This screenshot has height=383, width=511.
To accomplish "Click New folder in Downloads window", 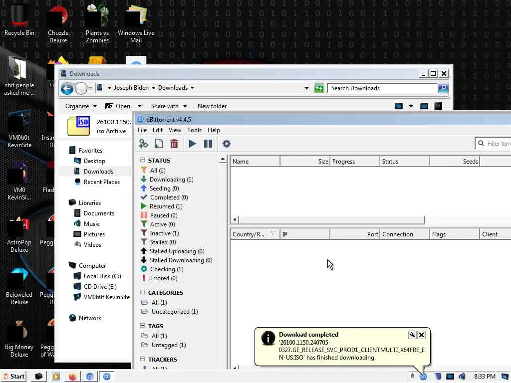I will click(x=212, y=106).
